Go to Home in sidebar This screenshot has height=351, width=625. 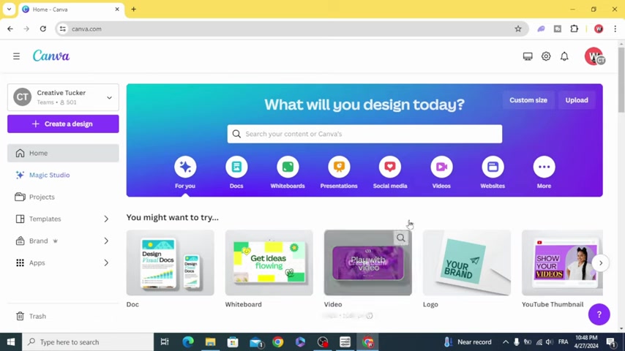tap(63, 153)
